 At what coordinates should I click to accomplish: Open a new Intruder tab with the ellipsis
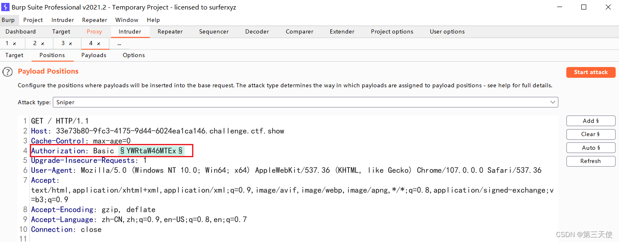tap(119, 43)
